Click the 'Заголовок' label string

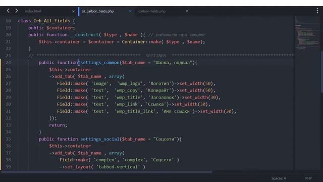pos(163,98)
